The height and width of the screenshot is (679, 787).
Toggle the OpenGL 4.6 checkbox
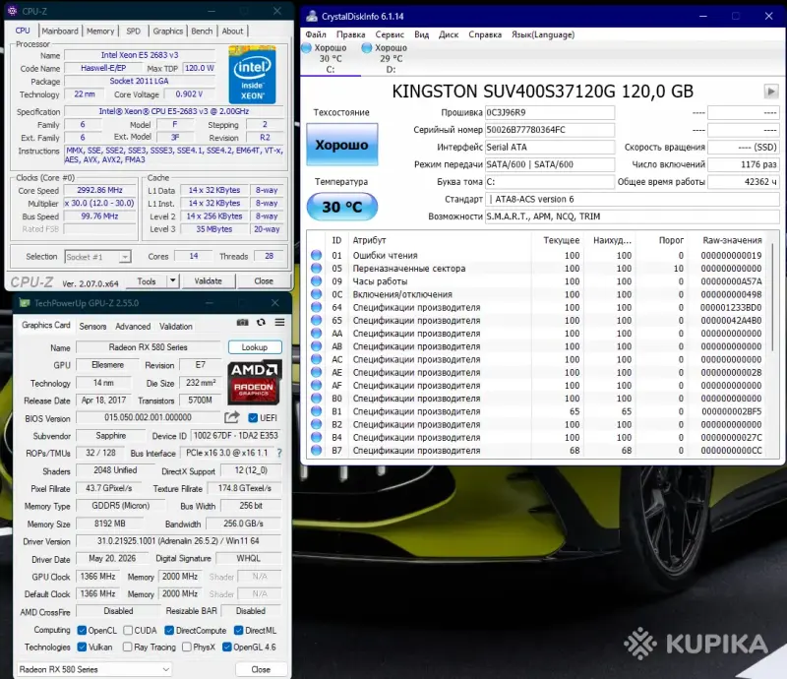[227, 647]
